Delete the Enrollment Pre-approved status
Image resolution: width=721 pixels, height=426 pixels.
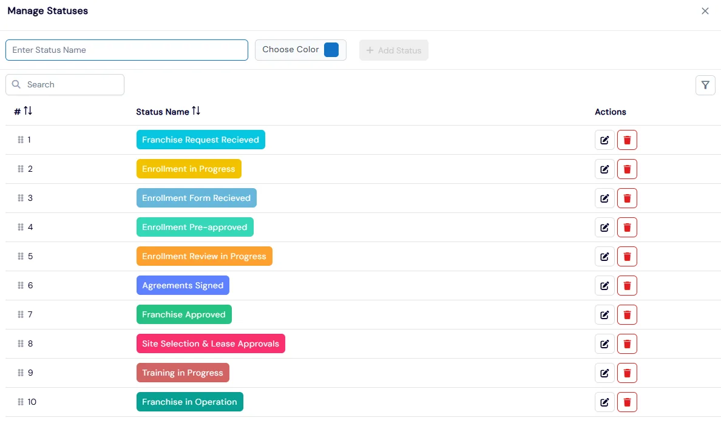point(627,227)
